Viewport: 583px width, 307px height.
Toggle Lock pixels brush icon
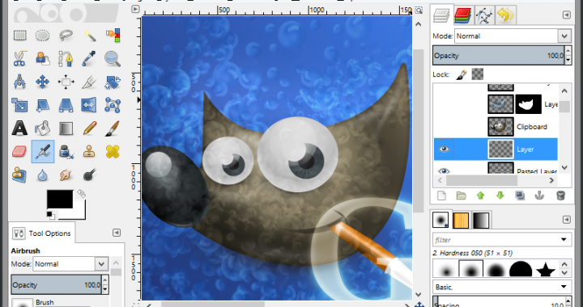tap(461, 74)
